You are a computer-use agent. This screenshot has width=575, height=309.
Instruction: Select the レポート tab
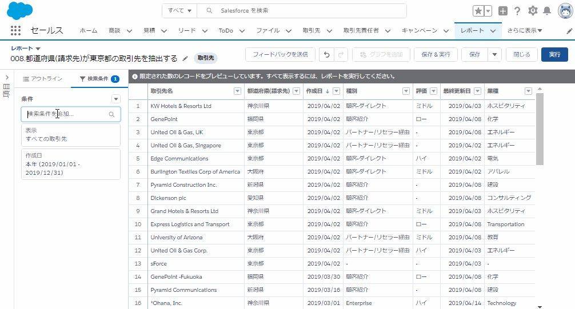coord(472,31)
